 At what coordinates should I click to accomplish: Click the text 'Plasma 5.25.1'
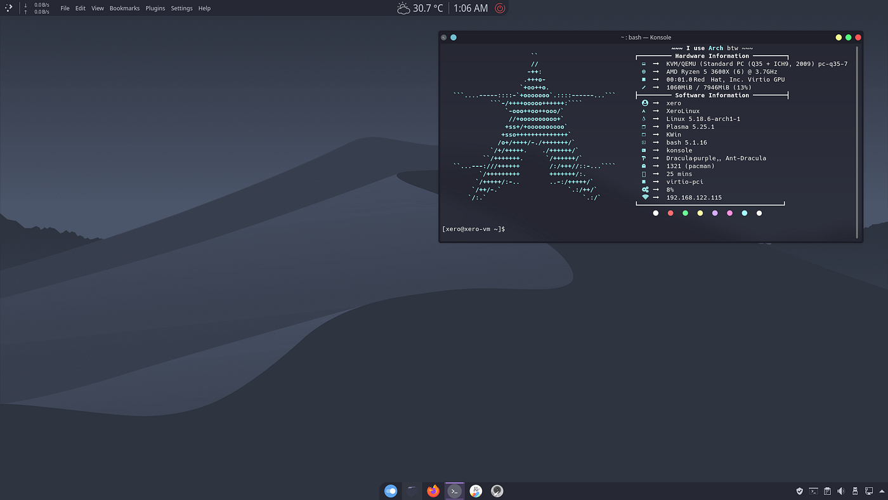click(690, 127)
